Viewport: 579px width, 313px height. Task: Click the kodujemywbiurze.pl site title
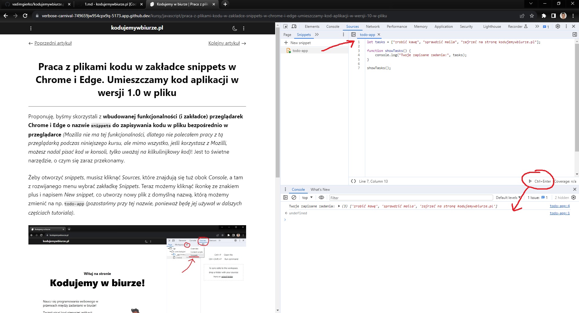(137, 28)
